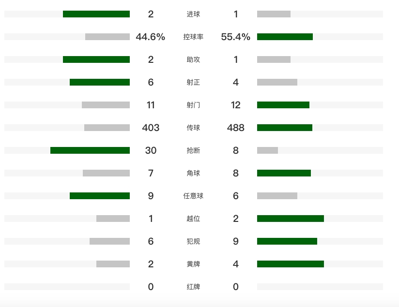Select the 红牌 stat label

[193, 287]
